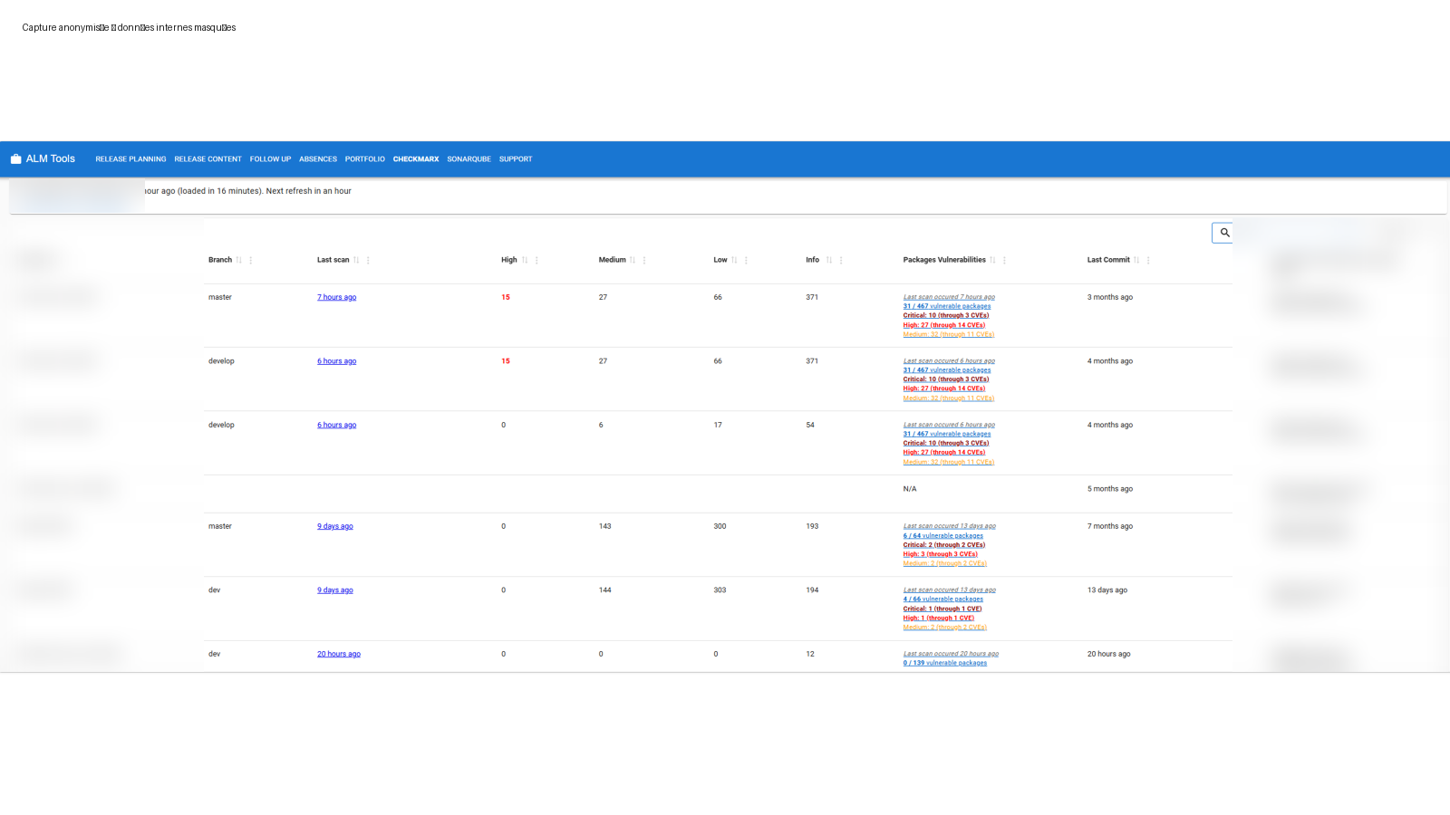Viewport: 1450px width, 815px height.
Task: Open the '7 hours ago' scan link
Action: 336,297
